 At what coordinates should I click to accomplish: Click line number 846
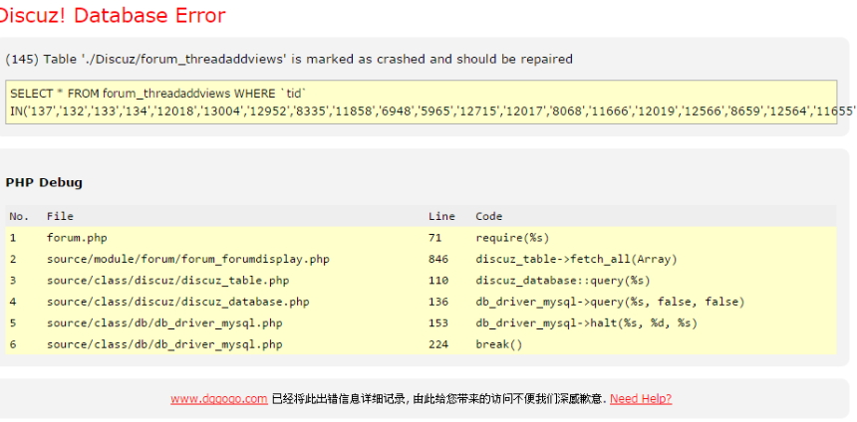438,260
